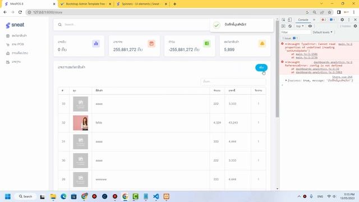Click the woman photo thumbnail in row 32

(81, 123)
